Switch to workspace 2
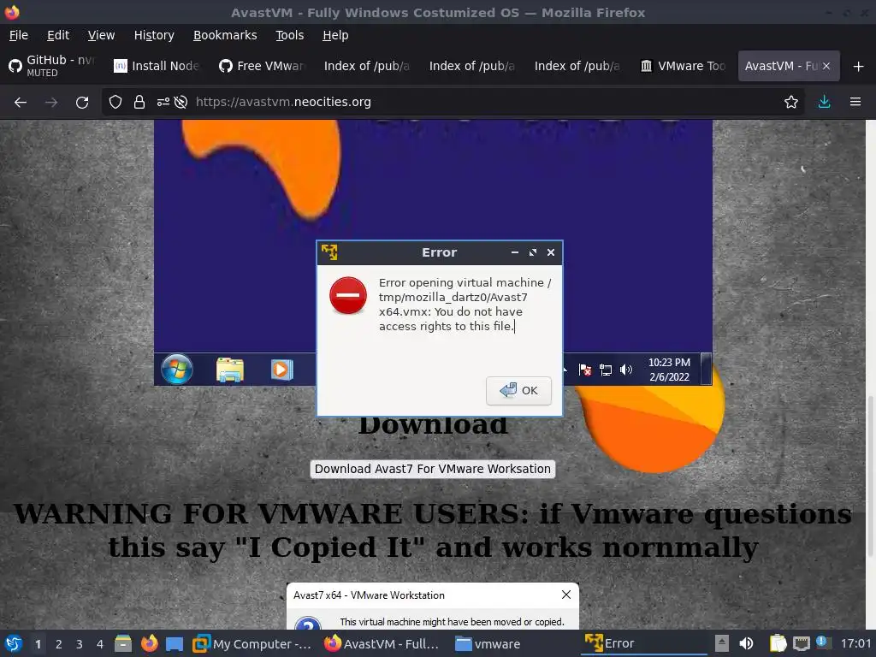 (59, 644)
